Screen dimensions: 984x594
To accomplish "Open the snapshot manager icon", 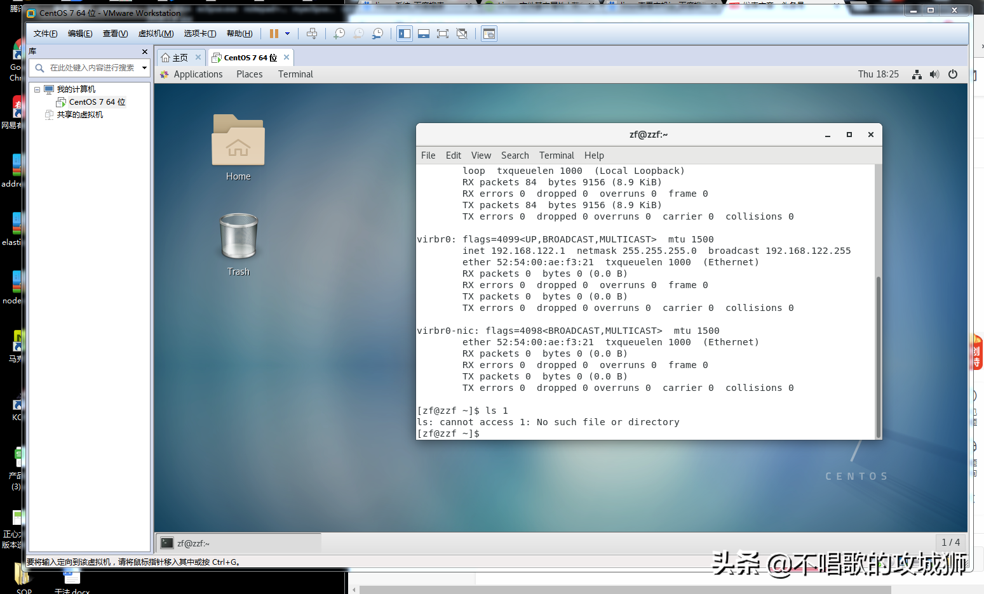I will (x=377, y=34).
